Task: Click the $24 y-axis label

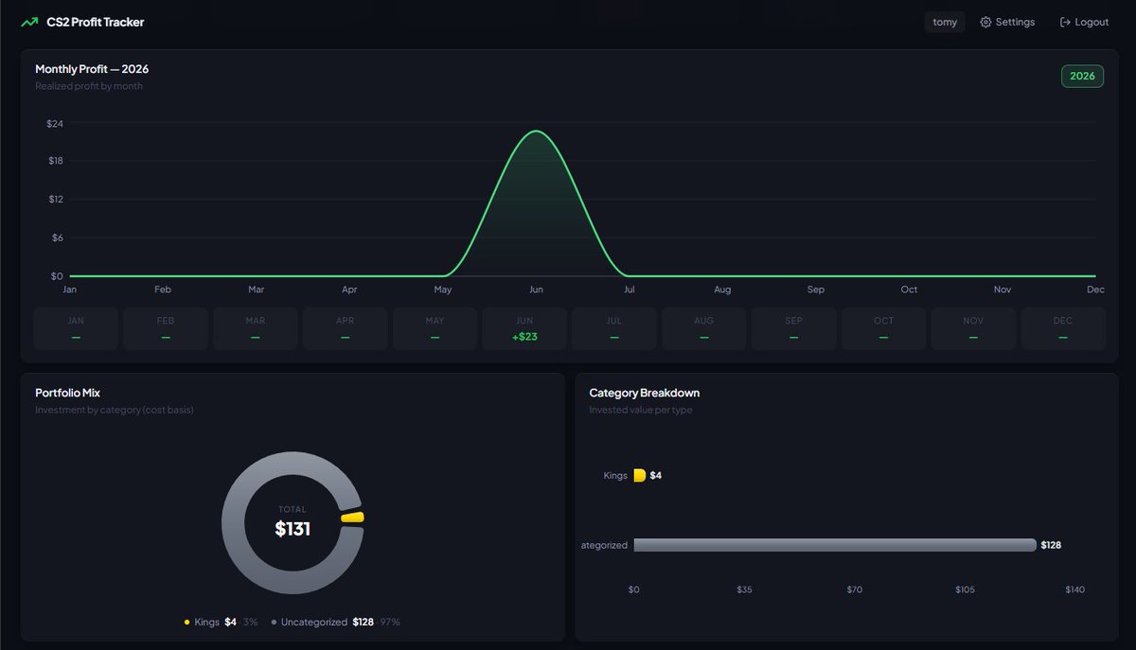Action: [x=55, y=124]
